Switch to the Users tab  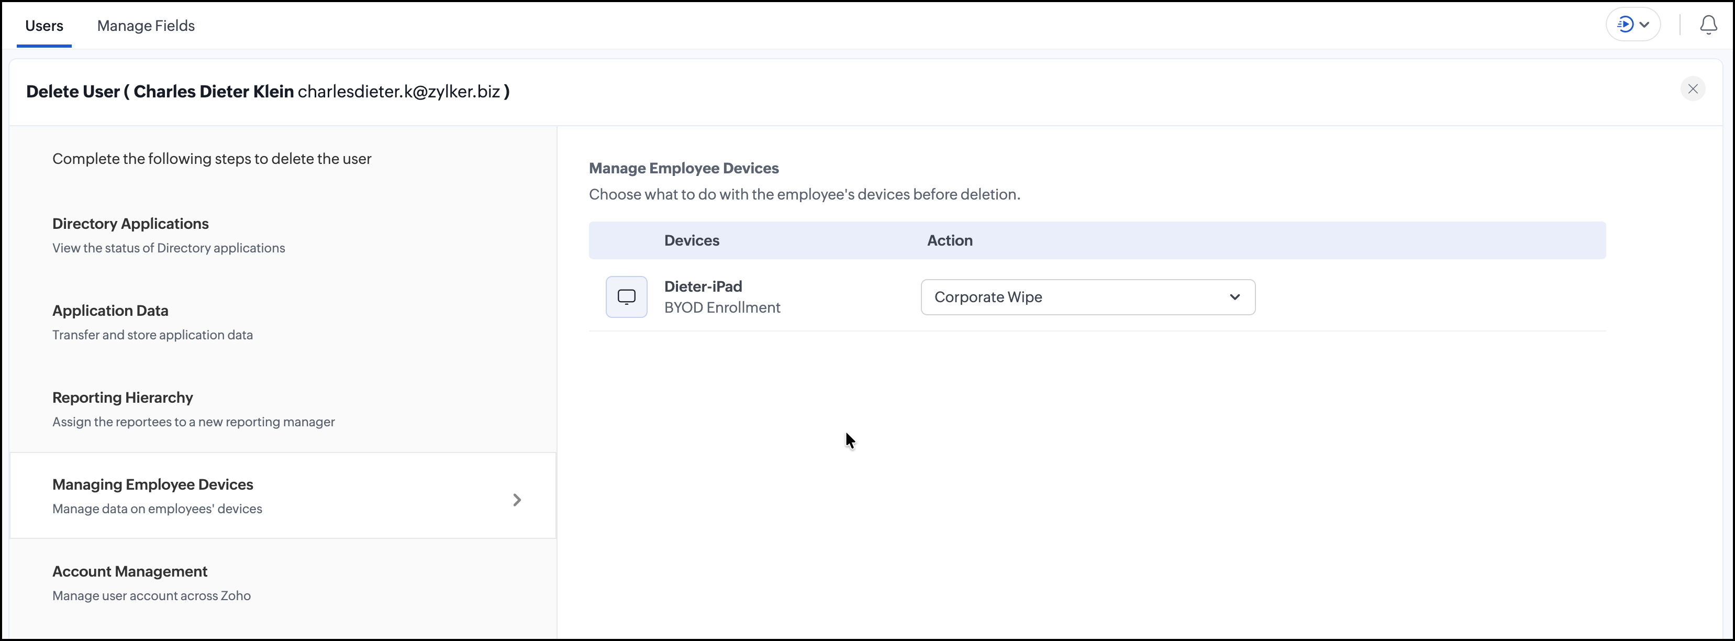point(45,26)
